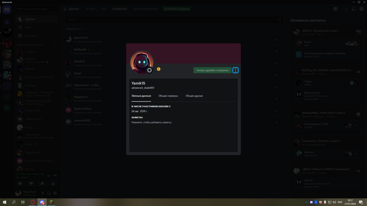Image resolution: width=367 pixels, height=206 pixels.
Task: Open the help question mark icon
Action: point(361,9)
